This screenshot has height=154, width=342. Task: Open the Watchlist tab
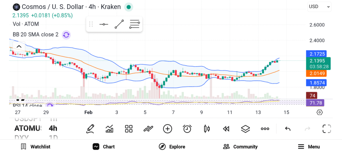(x=35, y=147)
